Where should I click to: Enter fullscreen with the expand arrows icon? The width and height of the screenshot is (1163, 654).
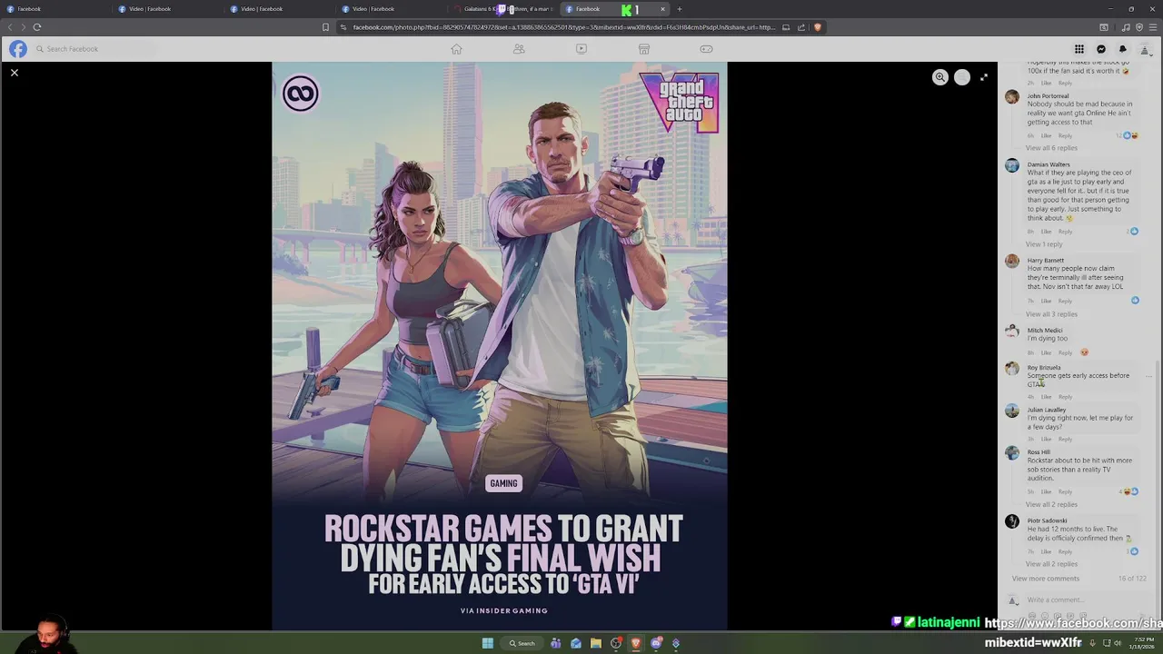(984, 77)
